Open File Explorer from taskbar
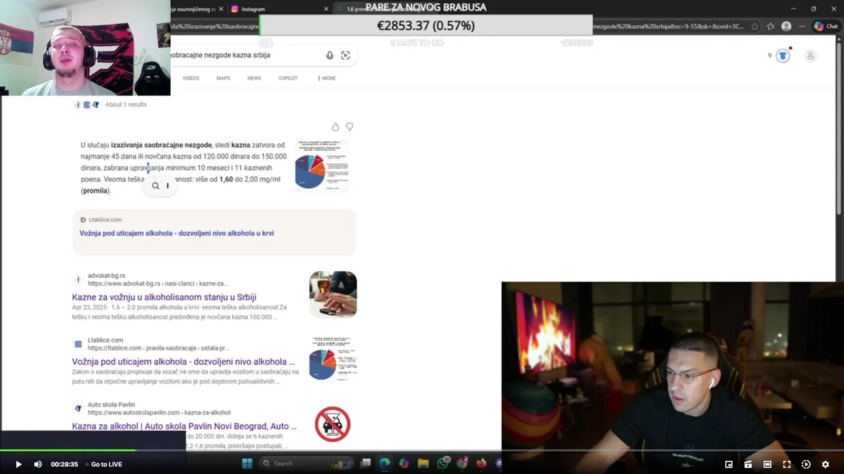Image resolution: width=844 pixels, height=474 pixels. click(423, 463)
